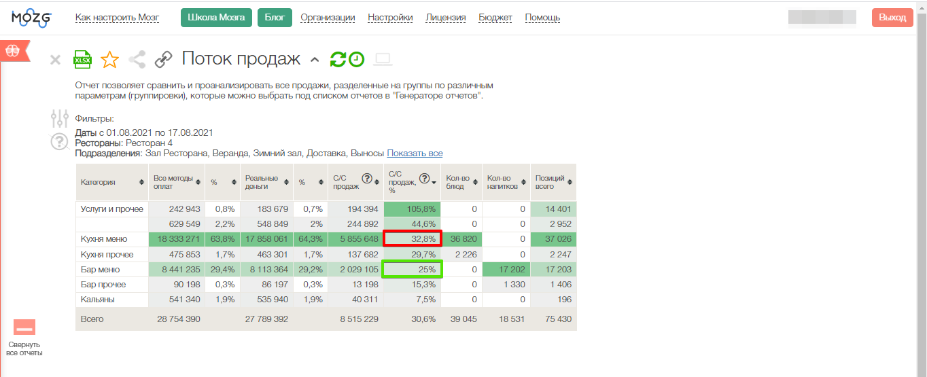The image size is (927, 377).
Task: Click the help icon in С/С продаж header
Action: click(x=367, y=179)
